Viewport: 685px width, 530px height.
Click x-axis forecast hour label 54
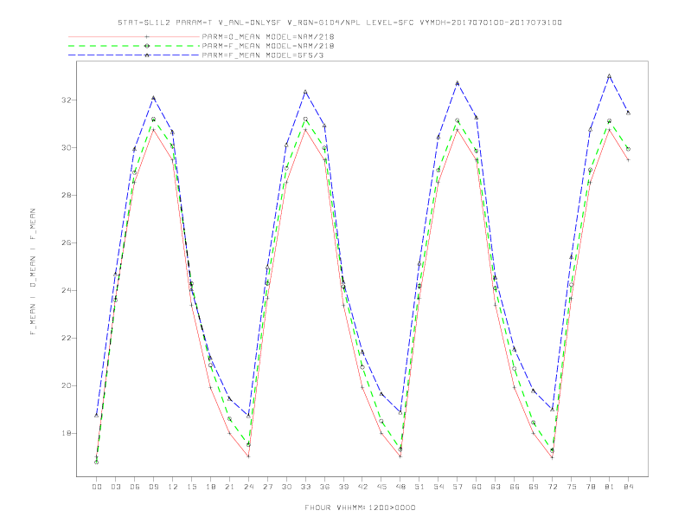click(x=439, y=487)
